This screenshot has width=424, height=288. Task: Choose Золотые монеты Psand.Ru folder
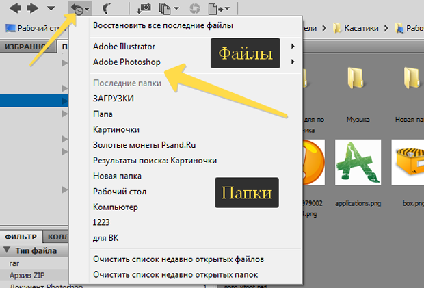(144, 144)
